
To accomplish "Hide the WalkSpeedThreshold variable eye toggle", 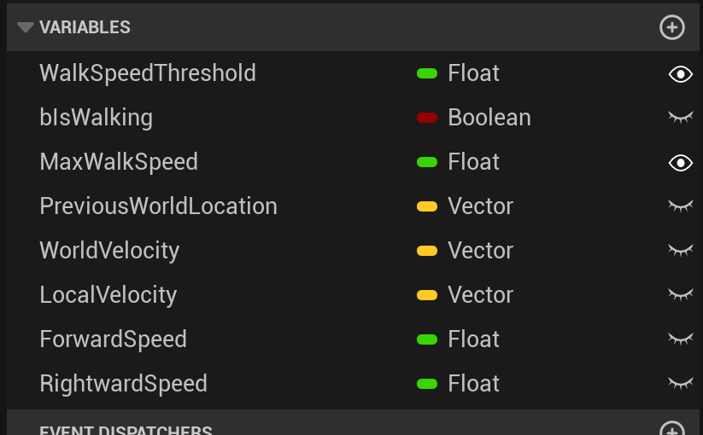I will 680,74.
